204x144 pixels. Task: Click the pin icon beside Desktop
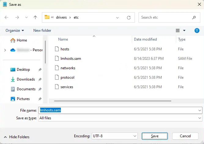coord(40,70)
